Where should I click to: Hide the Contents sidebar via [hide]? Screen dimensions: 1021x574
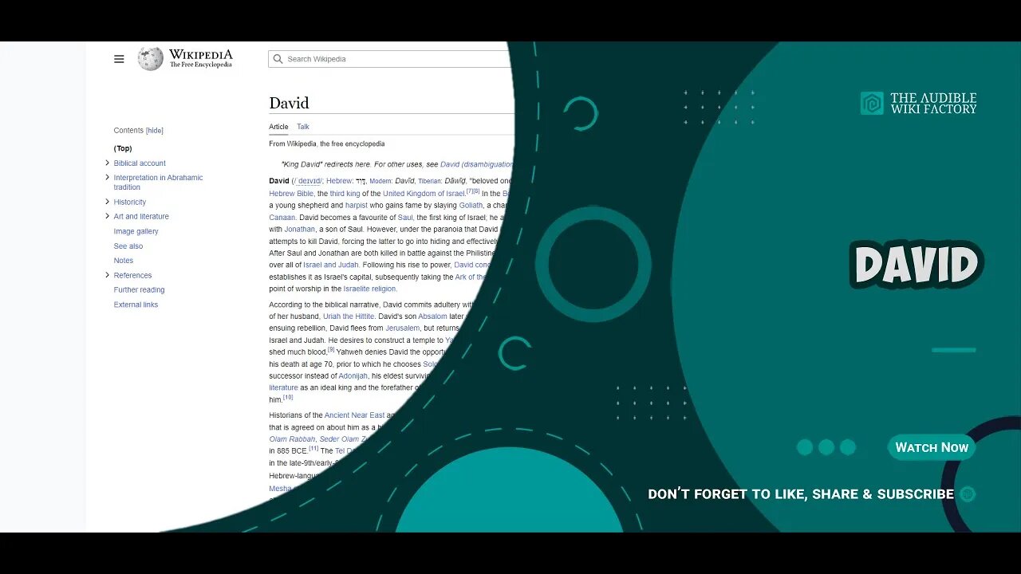(155, 131)
